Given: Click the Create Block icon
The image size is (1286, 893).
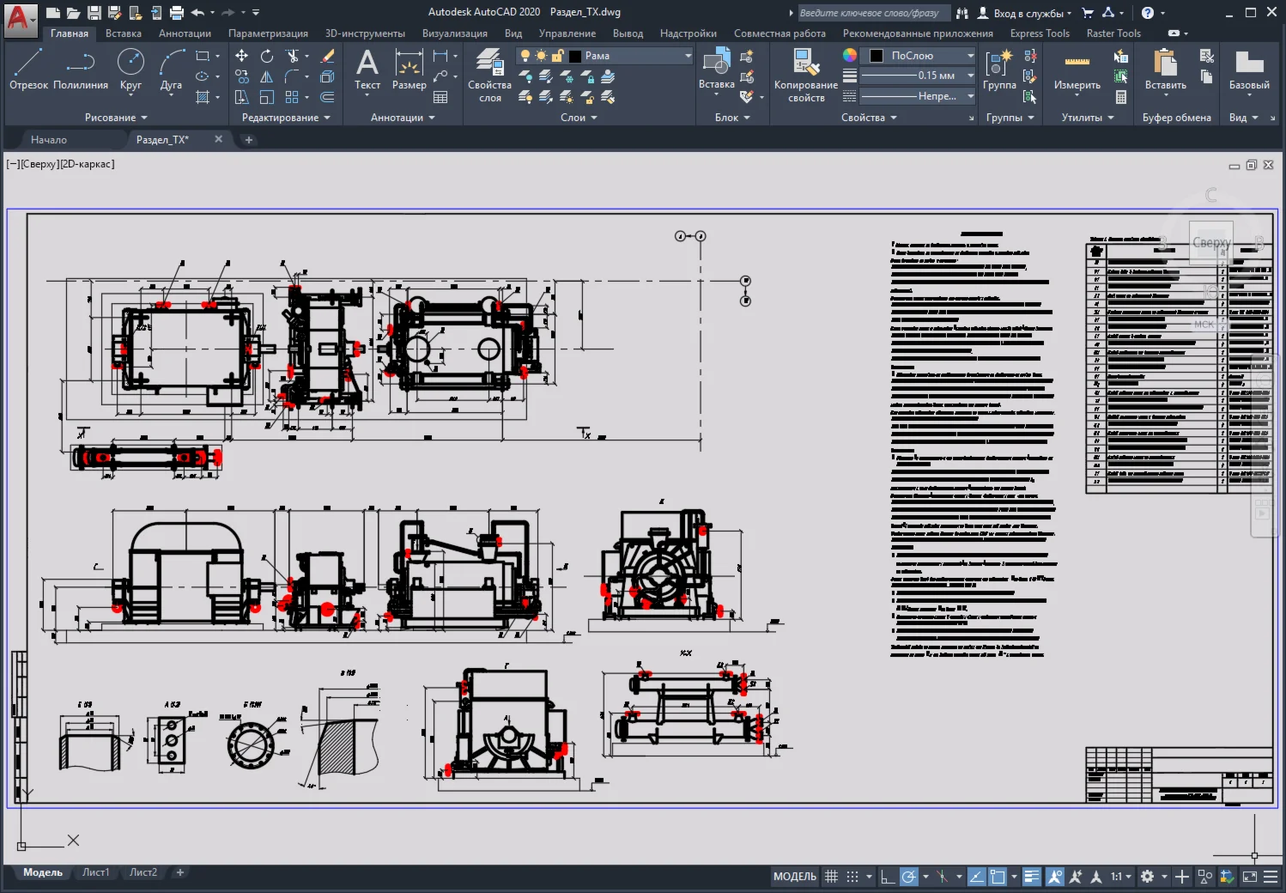Looking at the screenshot, I should pos(747,56).
